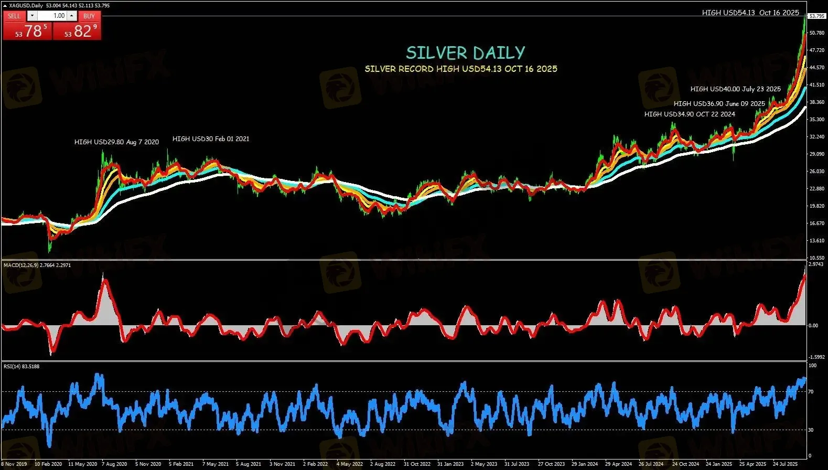This screenshot has width=828, height=470.
Task: Click the MACD scale value 2.9743
Action: 816,264
